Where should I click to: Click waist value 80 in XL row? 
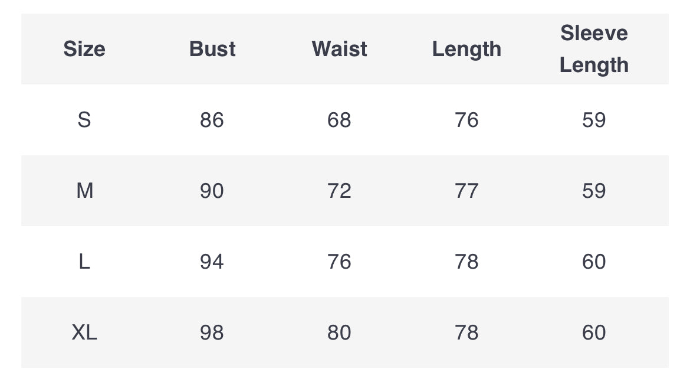[x=339, y=332]
